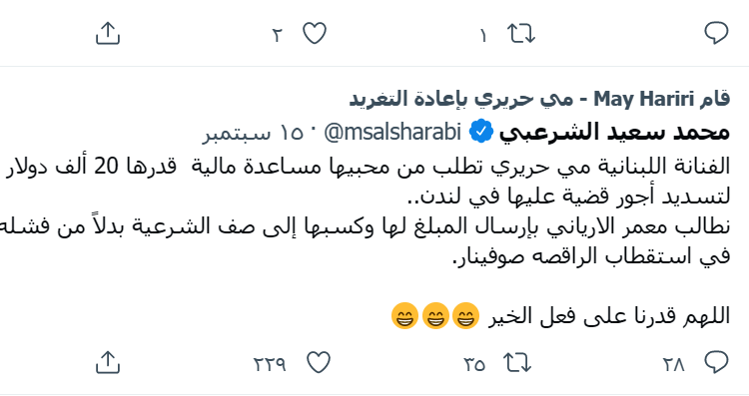Open the May Hariri retweeted-by link
749x396 pixels.
(x=539, y=99)
